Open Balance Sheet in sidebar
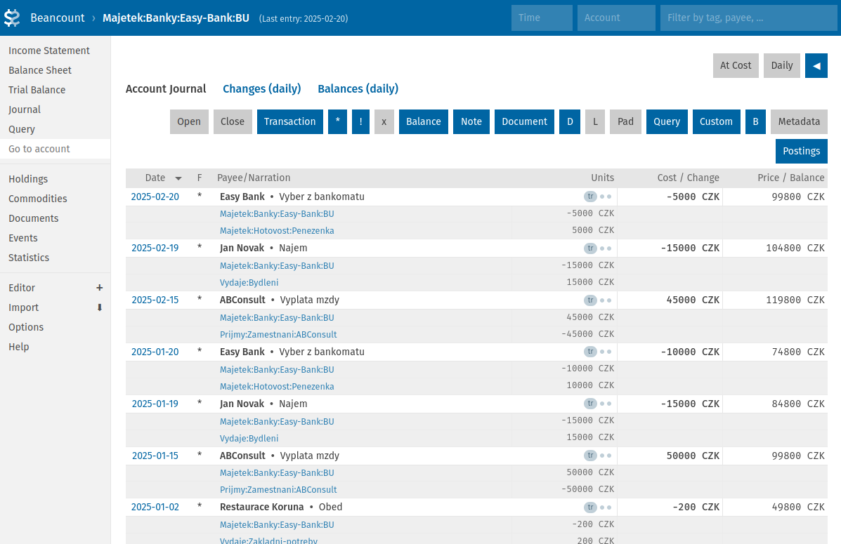This screenshot has width=841, height=544. coord(40,70)
